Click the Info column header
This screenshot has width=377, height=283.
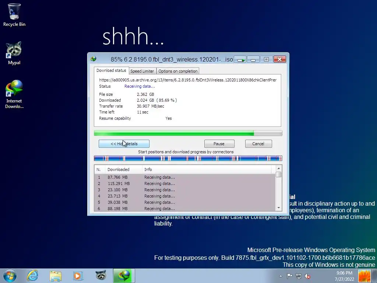pyautogui.click(x=207, y=170)
